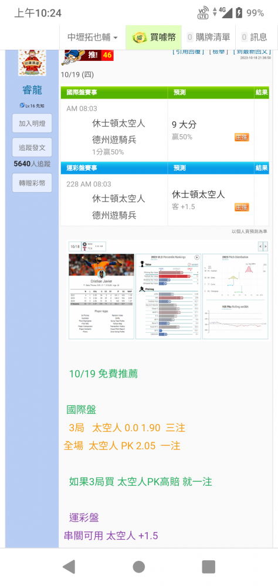Click the 轉贈彩幣 button
Image resolution: width=278 pixels, height=586 pixels.
click(x=32, y=183)
